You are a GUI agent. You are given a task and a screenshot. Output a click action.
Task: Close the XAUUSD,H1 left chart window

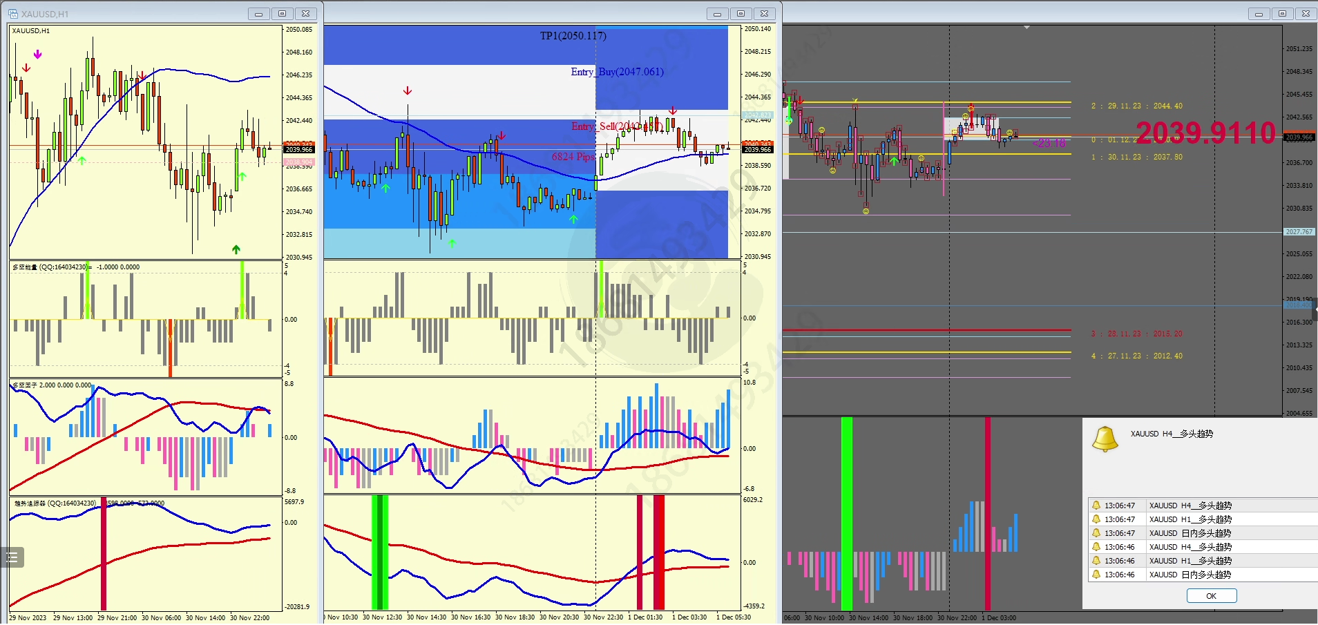pyautogui.click(x=305, y=14)
